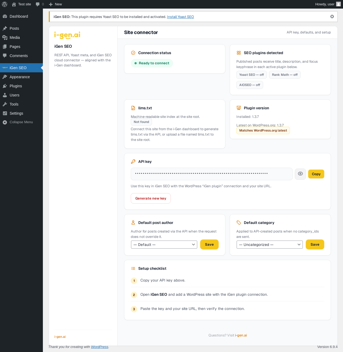Copy the API key
This screenshot has height=352, width=343.
[316, 174]
